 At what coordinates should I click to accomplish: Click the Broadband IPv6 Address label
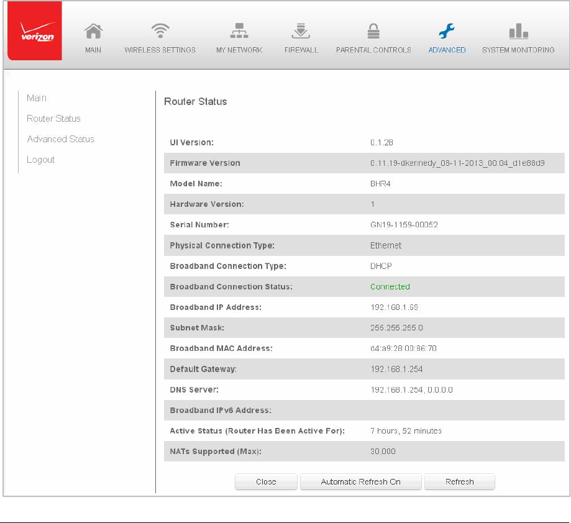click(221, 410)
